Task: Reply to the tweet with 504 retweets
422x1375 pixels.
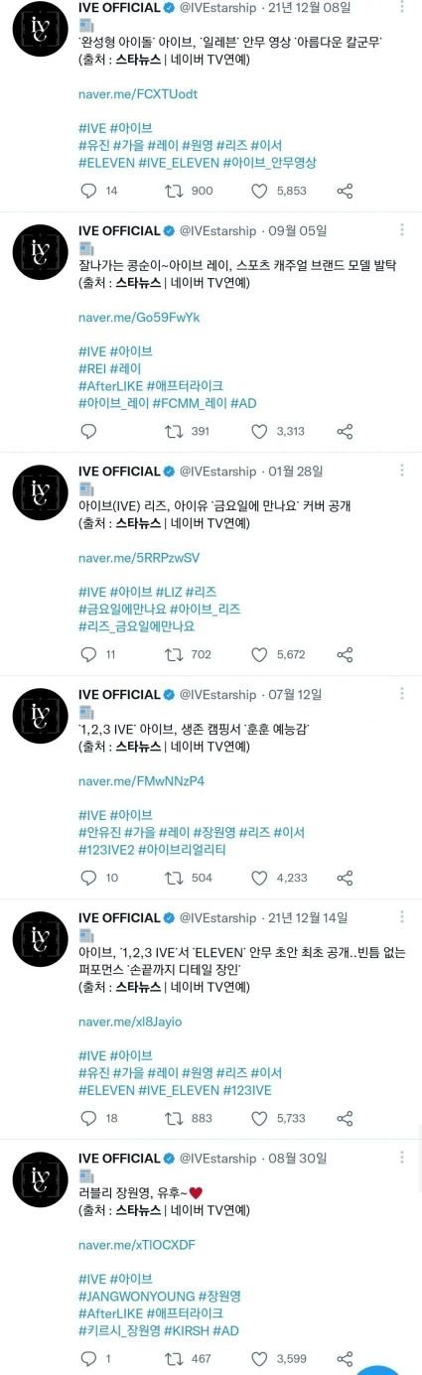Action: [88, 879]
